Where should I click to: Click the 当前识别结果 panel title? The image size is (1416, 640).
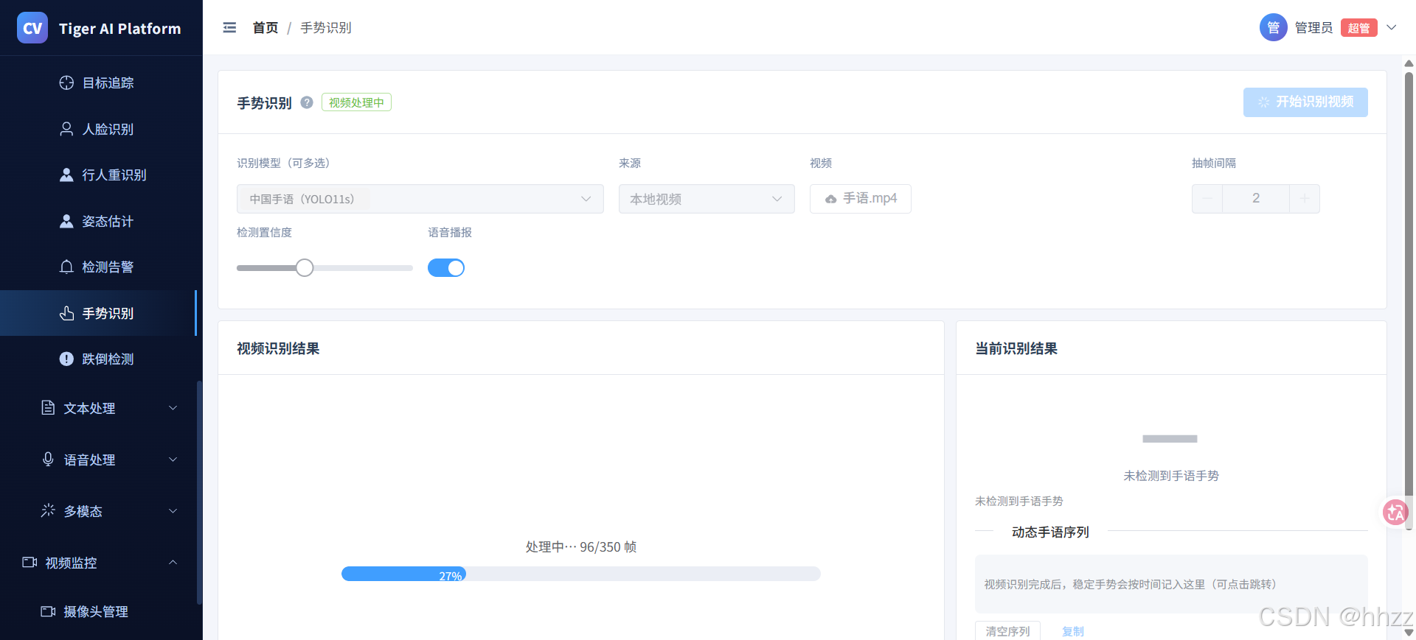click(1016, 348)
